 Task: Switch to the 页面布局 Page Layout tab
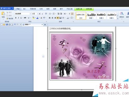33,9
